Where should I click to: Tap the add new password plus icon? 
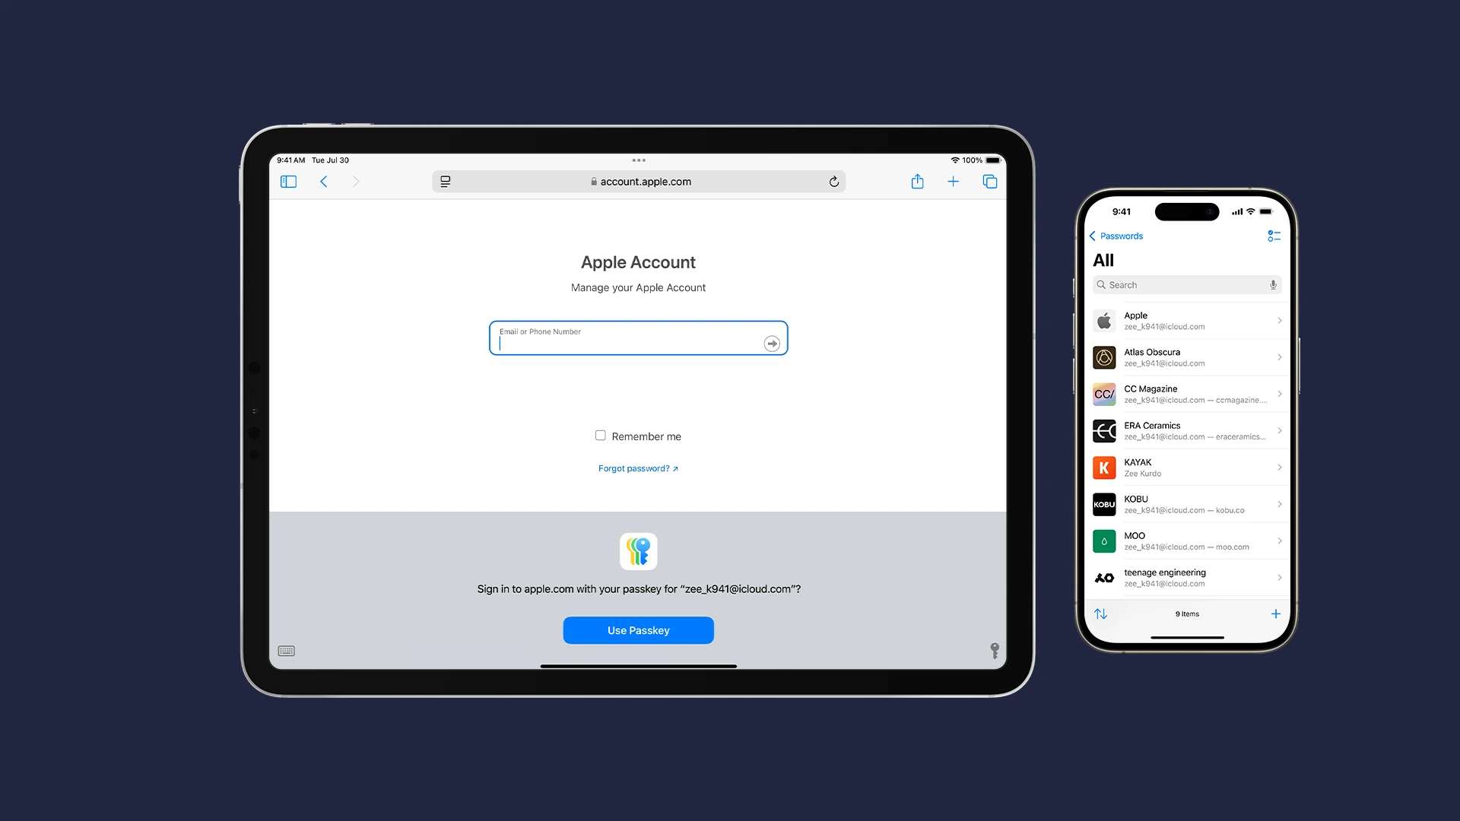click(x=1275, y=613)
